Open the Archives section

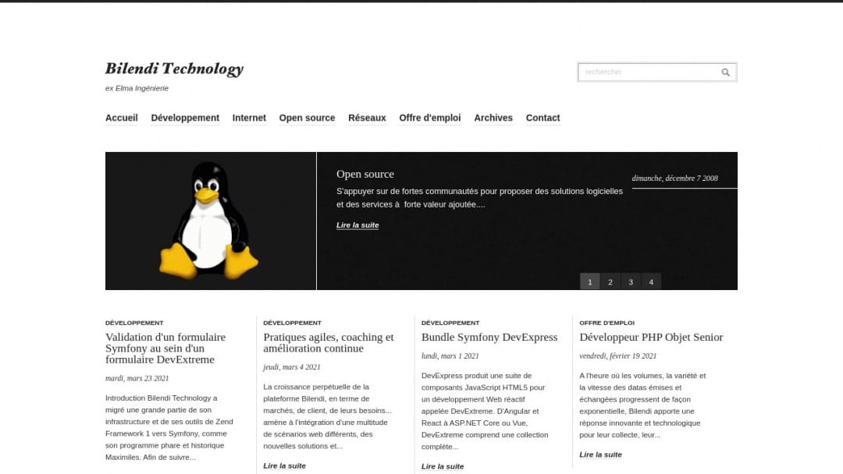tap(493, 118)
